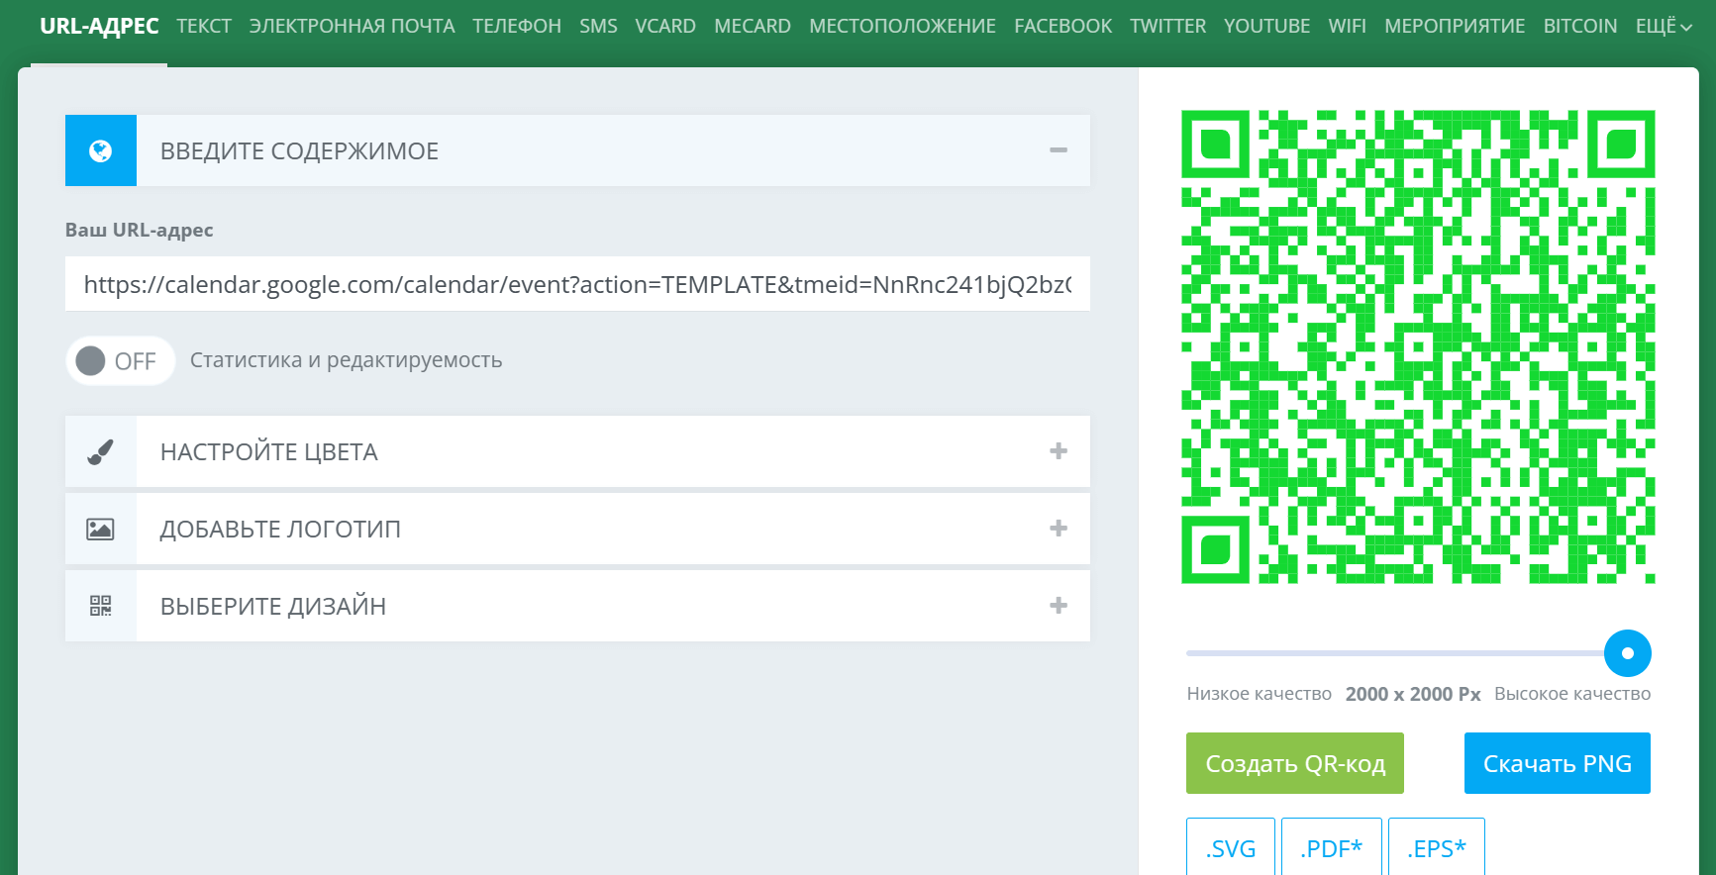Collapse the ВВЕДИТЕ СОДЕРЖИМОЕ section
The width and height of the screenshot is (1716, 875).
pyautogui.click(x=1059, y=150)
